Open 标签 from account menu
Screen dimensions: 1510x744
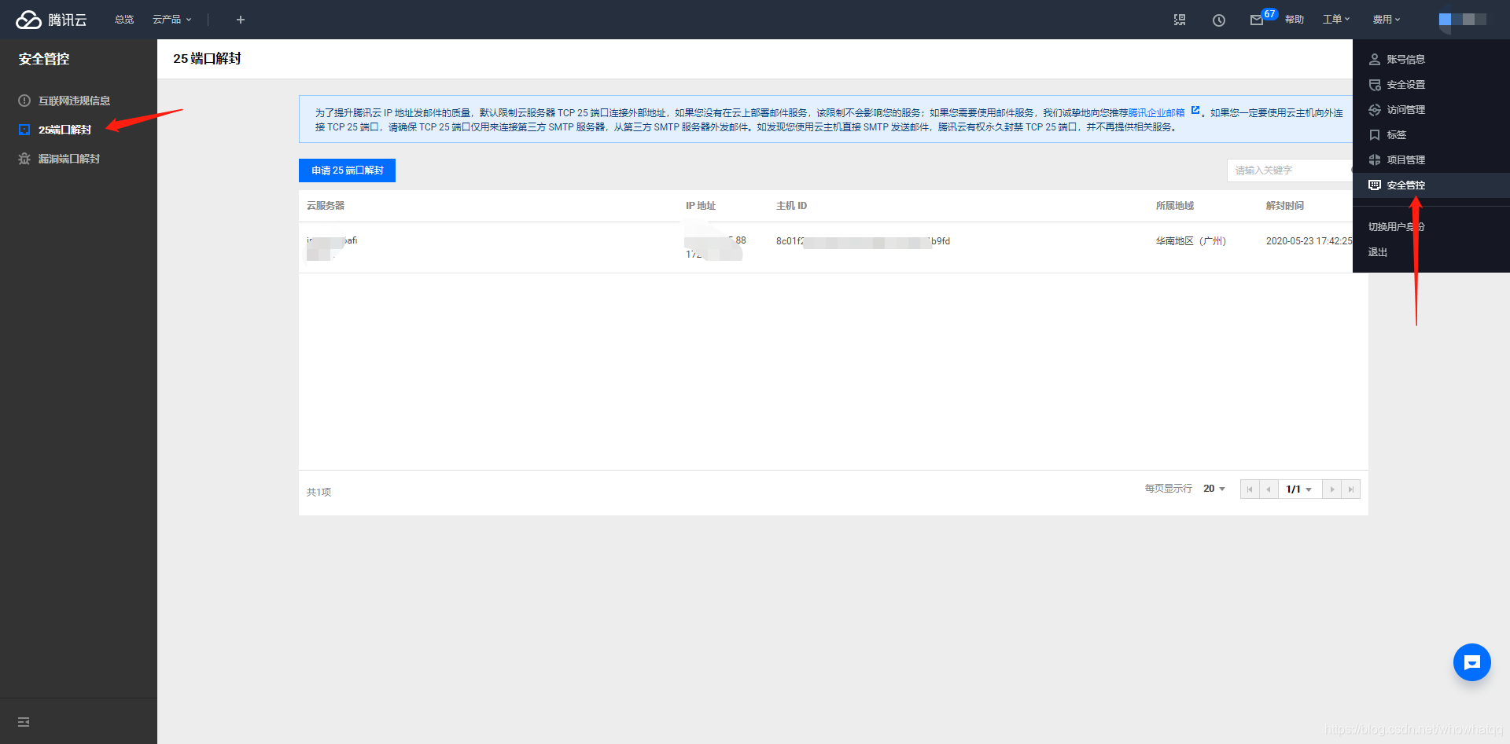pos(1396,135)
